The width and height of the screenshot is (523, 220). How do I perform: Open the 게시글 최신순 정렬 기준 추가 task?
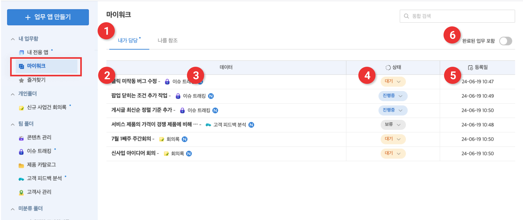pyautogui.click(x=142, y=110)
